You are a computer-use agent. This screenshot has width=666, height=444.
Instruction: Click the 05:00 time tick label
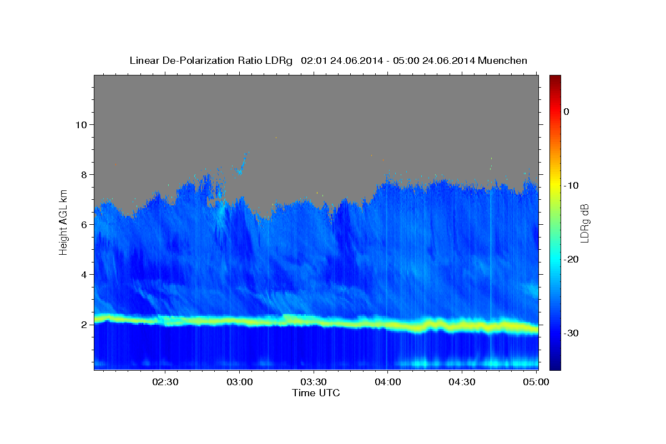coord(536,382)
